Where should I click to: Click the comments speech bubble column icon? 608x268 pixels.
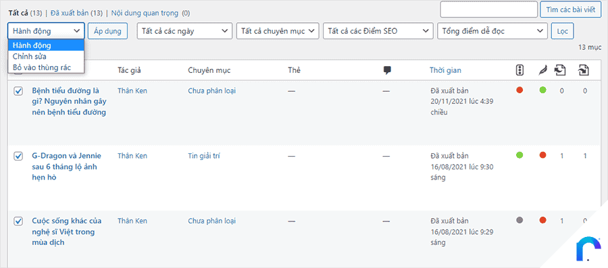386,70
